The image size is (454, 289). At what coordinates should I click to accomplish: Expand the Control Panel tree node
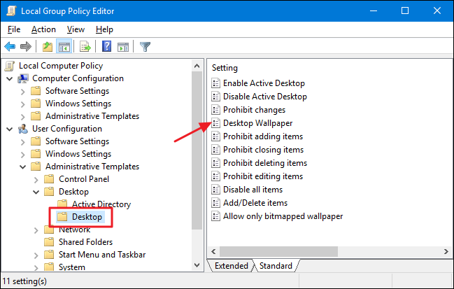tap(35, 179)
